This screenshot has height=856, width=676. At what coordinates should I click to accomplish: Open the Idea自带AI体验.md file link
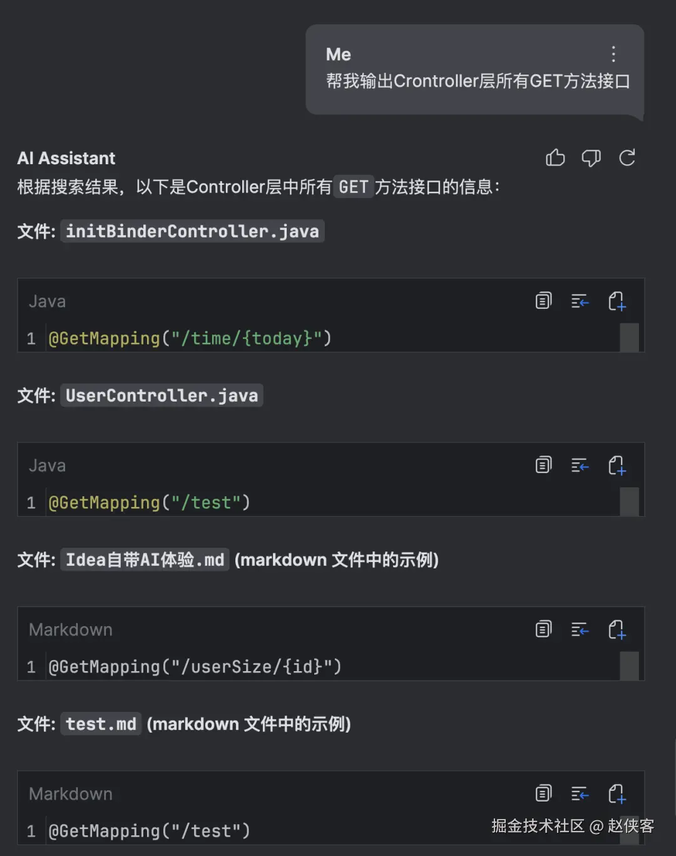tap(145, 560)
